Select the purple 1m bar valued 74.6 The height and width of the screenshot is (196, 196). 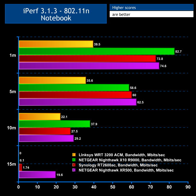89,66
